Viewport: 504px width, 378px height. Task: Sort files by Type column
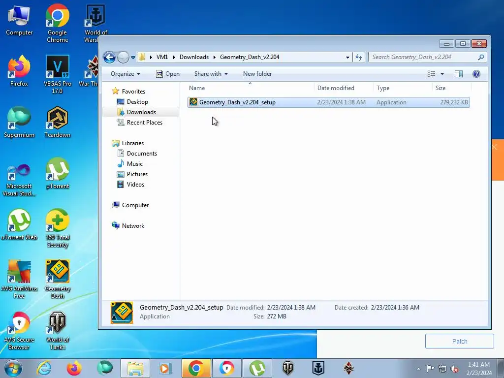pyautogui.click(x=403, y=88)
